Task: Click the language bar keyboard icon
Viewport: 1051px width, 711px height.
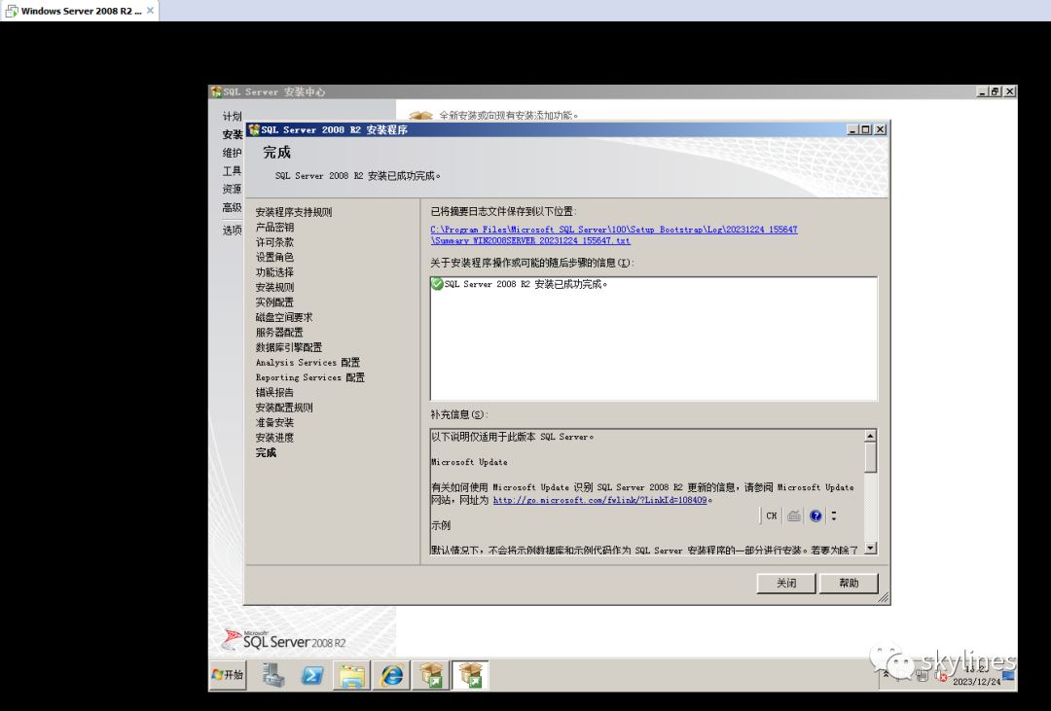Action: pyautogui.click(x=794, y=515)
